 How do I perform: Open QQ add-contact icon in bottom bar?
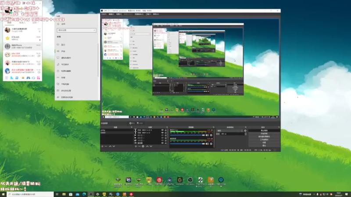tap(12, 78)
